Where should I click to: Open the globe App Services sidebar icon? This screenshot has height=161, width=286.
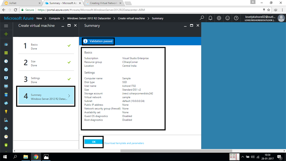6,69
